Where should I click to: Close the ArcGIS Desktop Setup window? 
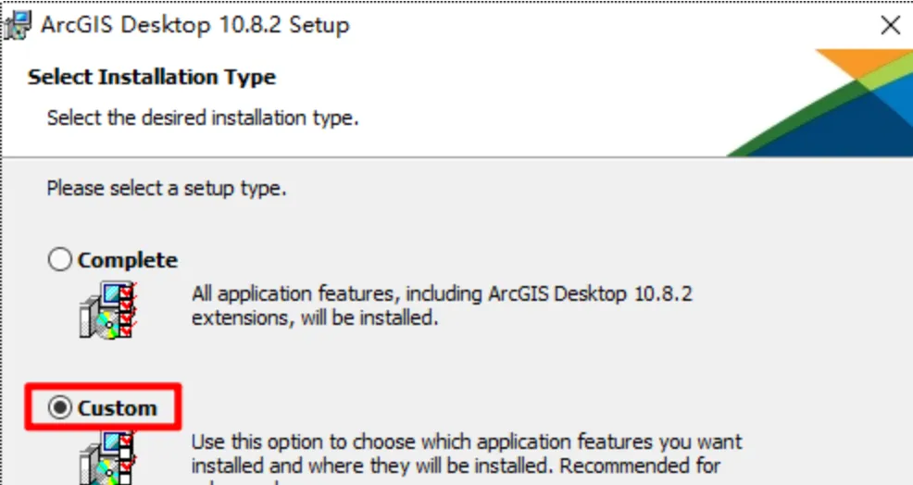tap(890, 25)
